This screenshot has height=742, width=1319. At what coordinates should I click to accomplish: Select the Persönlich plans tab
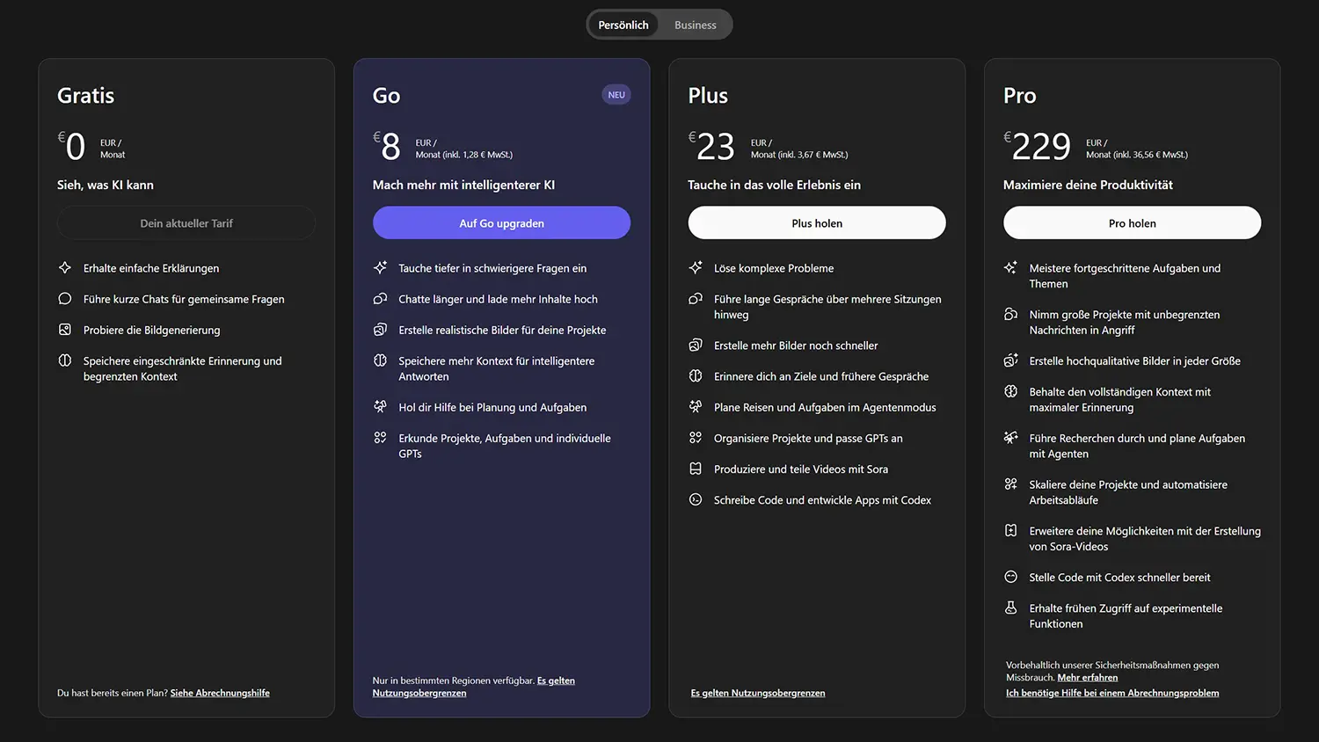pyautogui.click(x=623, y=25)
